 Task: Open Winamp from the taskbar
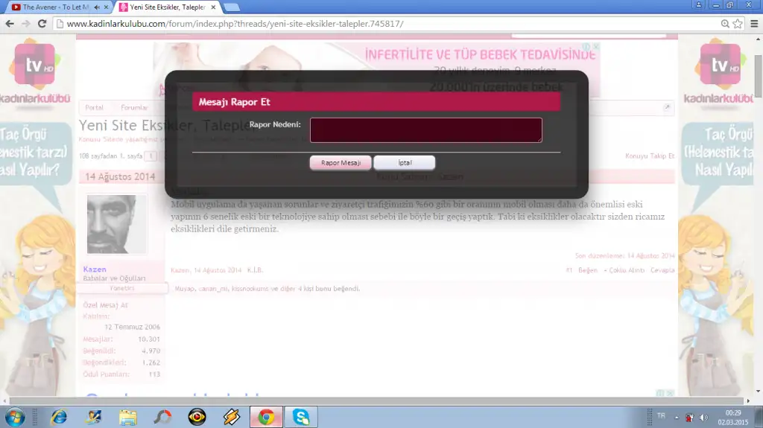coord(232,417)
